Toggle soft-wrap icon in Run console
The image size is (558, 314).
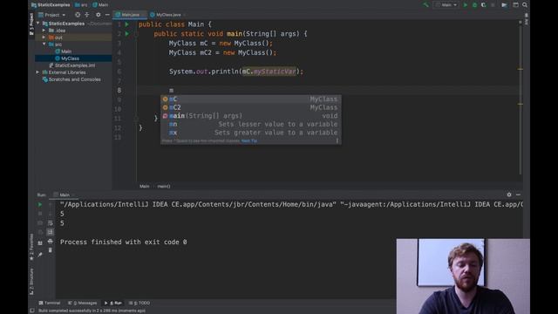(x=51, y=223)
